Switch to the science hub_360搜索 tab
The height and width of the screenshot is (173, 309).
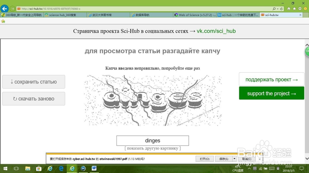[x=65, y=15]
